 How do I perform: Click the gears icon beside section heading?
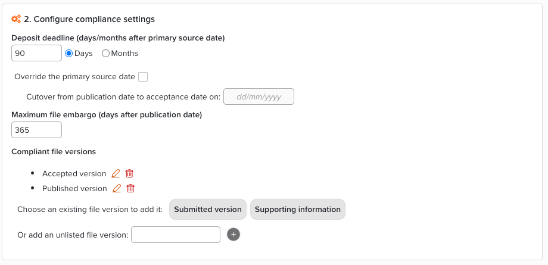pos(16,19)
